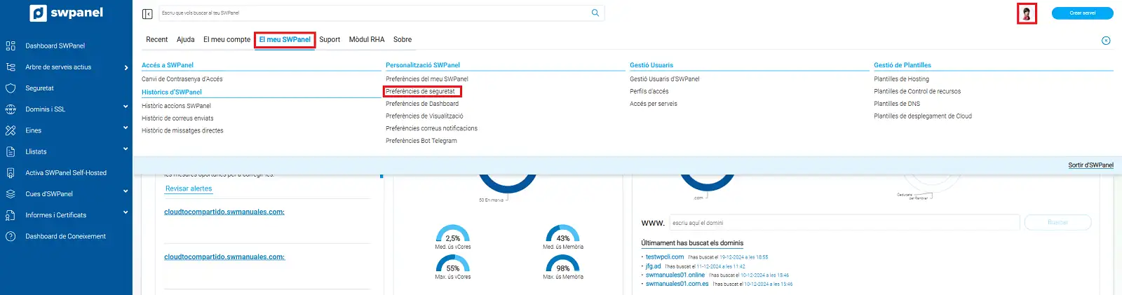The width and height of the screenshot is (1122, 295).
Task: Click the Eines tools icon
Action: coord(11,130)
